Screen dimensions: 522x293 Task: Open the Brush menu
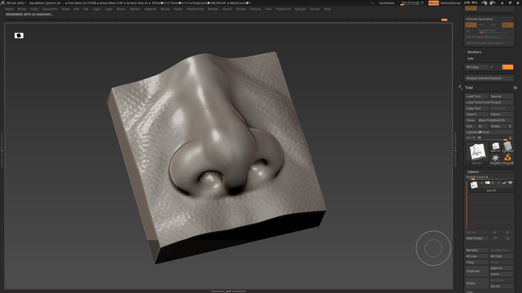[x=22, y=9]
